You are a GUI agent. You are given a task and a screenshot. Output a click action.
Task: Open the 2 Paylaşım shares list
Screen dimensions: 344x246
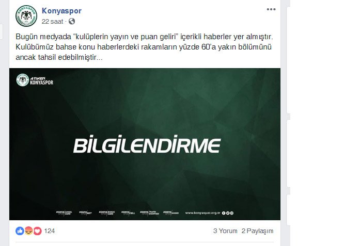(257, 231)
